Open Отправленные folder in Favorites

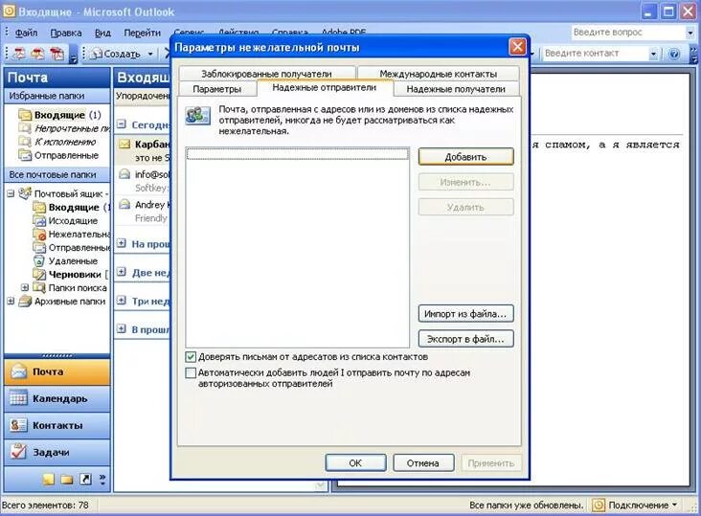coord(58,155)
